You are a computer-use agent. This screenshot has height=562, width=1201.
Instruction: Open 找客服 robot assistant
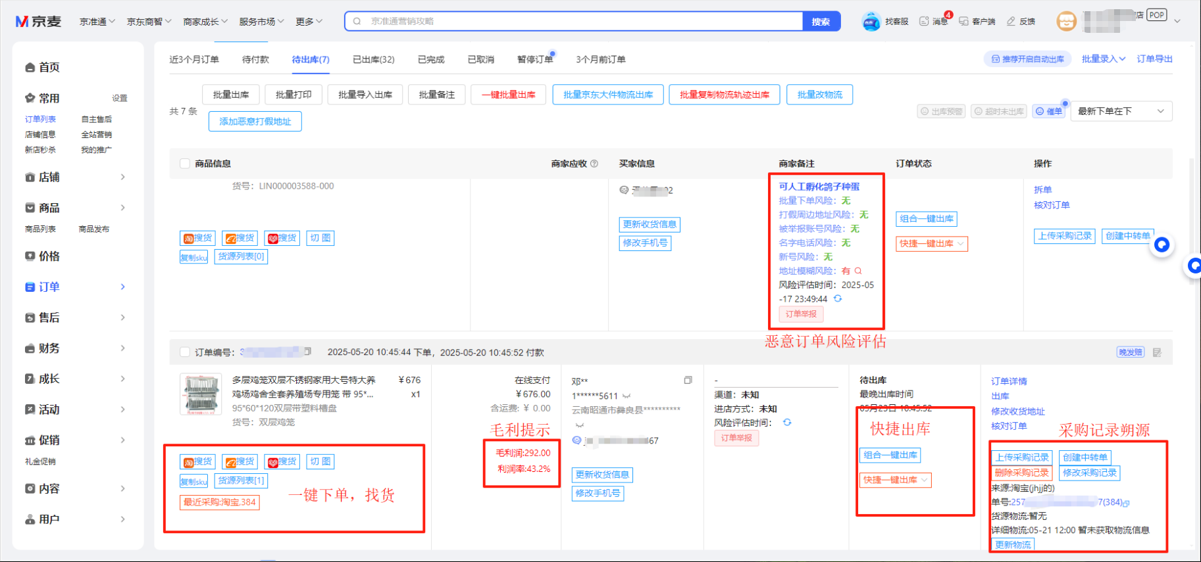pos(871,22)
